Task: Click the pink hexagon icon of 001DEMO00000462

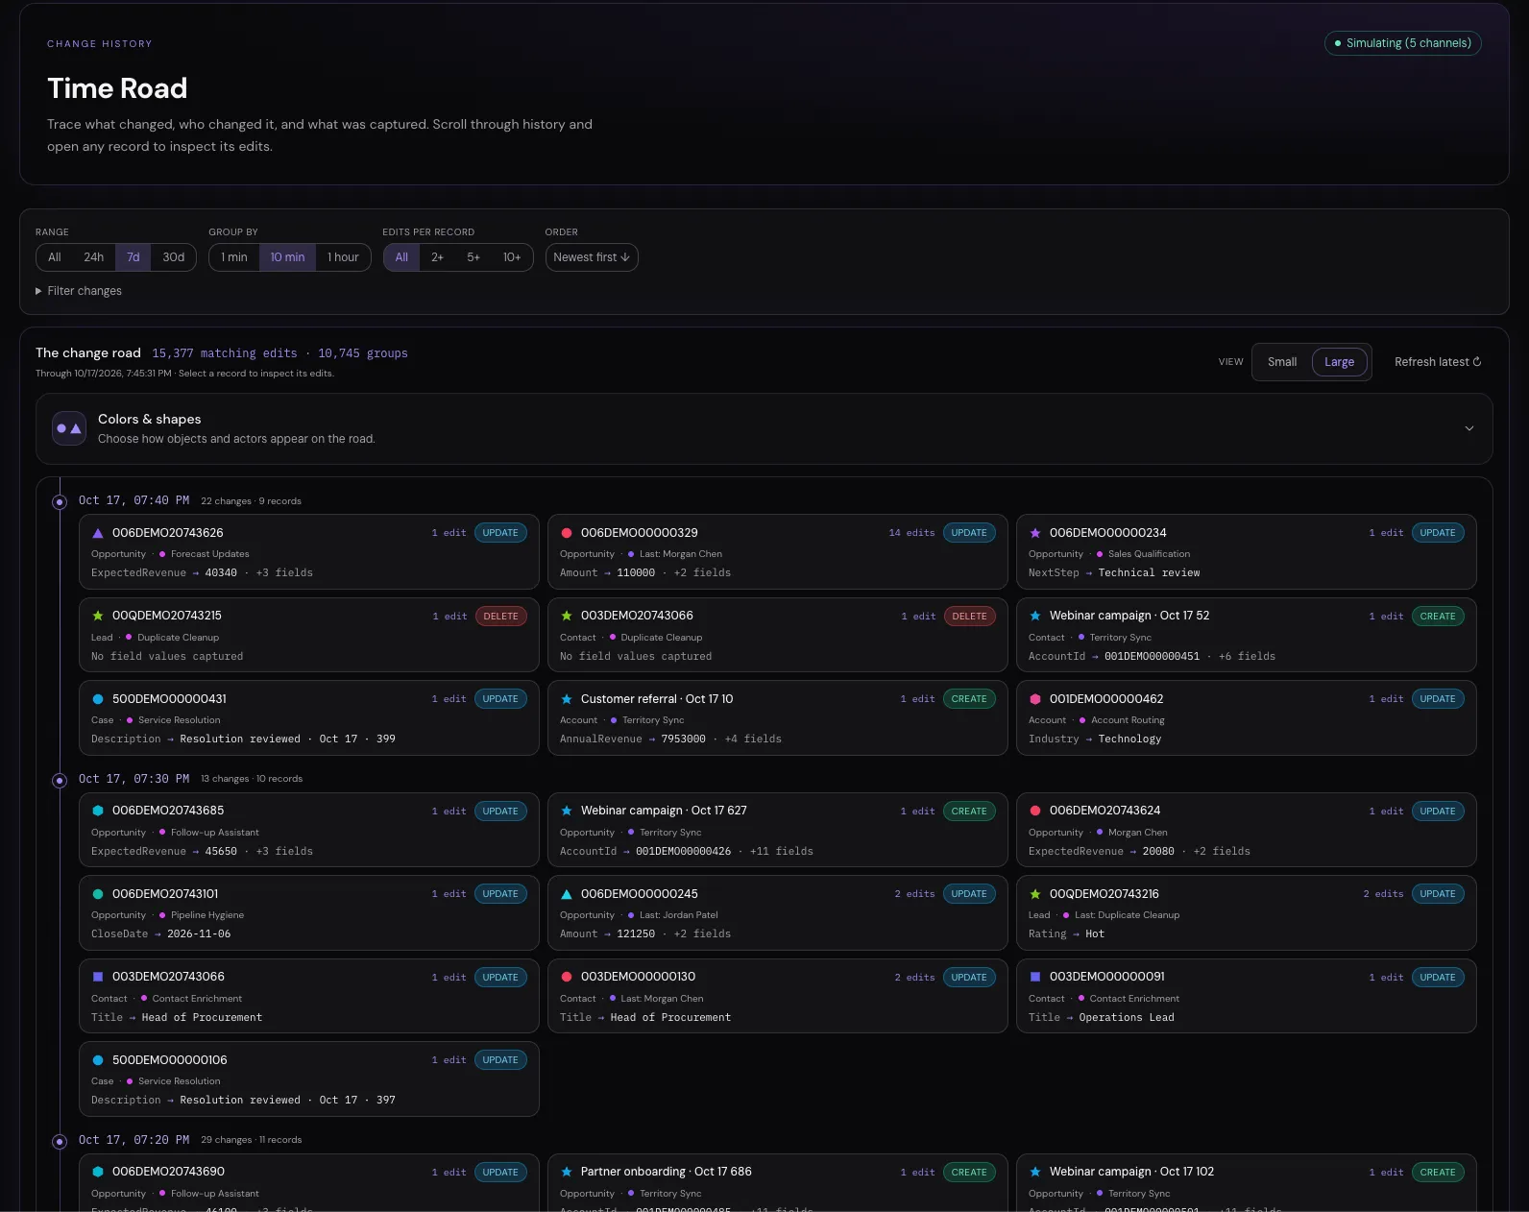Action: tap(1035, 699)
